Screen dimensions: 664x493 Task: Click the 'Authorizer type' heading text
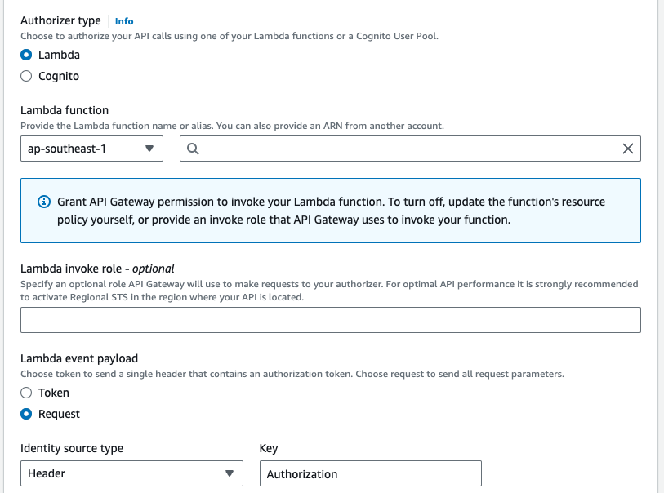point(61,20)
